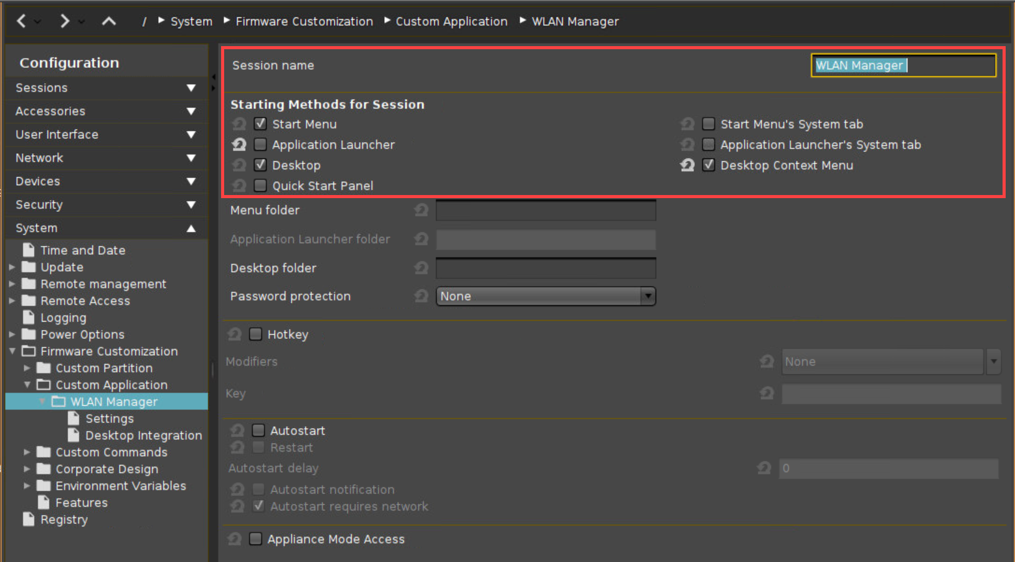Reset Application Launcher setting to default
Image resolution: width=1015 pixels, height=562 pixels.
click(x=238, y=144)
